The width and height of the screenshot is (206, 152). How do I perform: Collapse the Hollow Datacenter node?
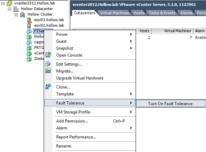[9, 9]
